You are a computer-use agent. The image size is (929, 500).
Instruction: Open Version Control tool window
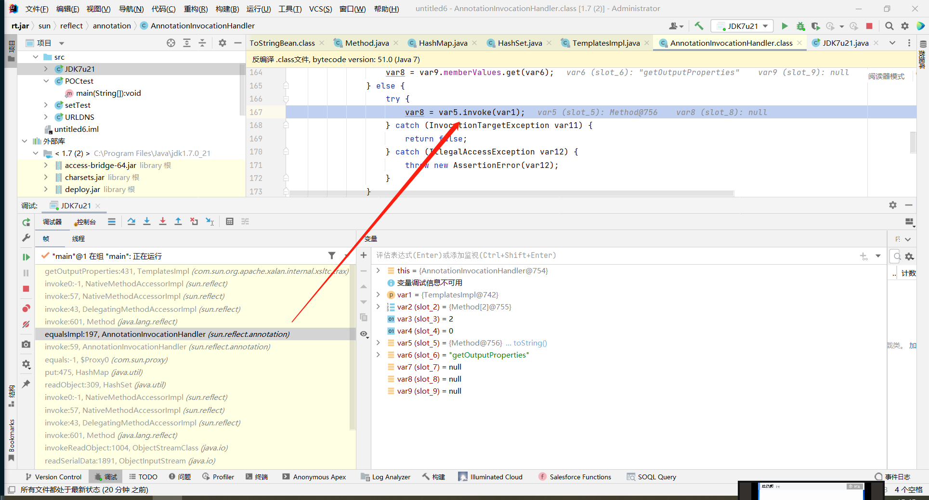point(53,477)
